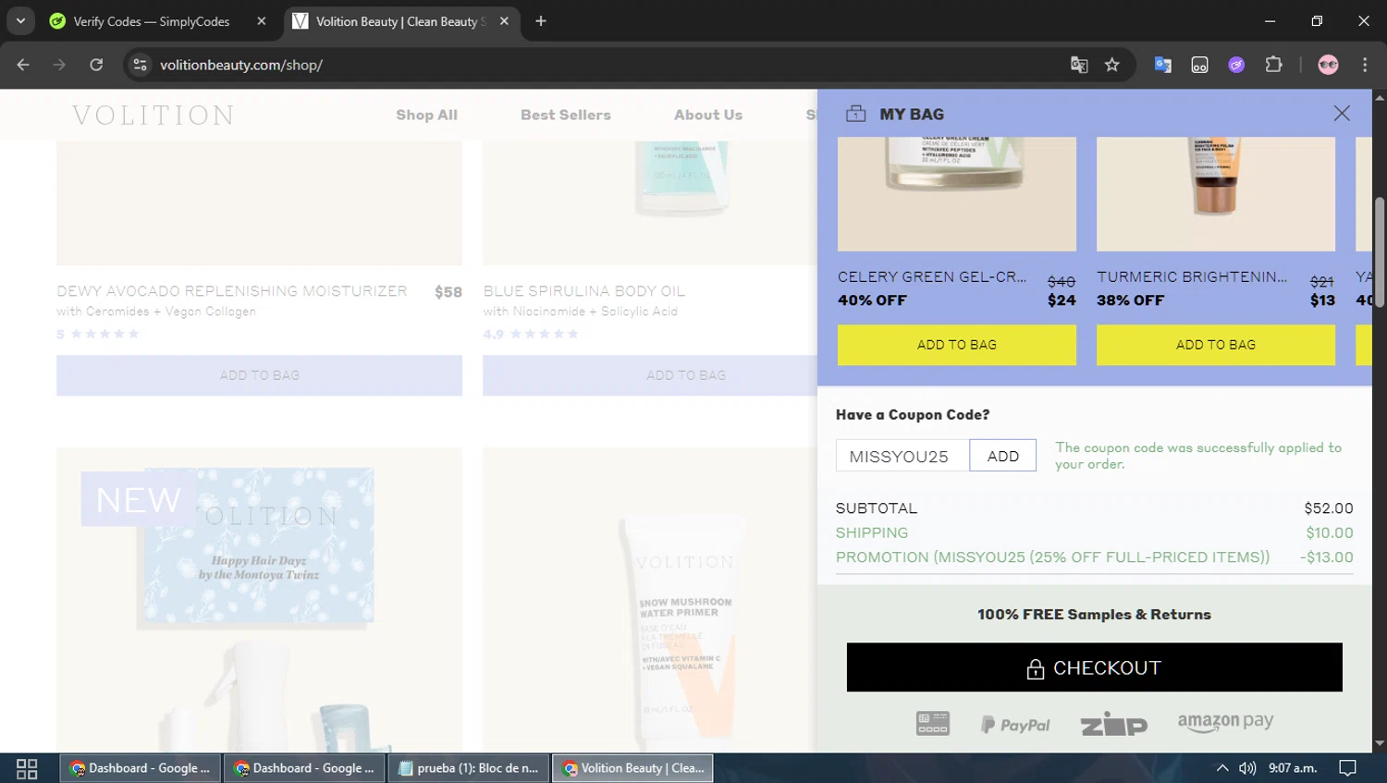
Task: Show hidden system tray icons
Action: pos(1222,768)
